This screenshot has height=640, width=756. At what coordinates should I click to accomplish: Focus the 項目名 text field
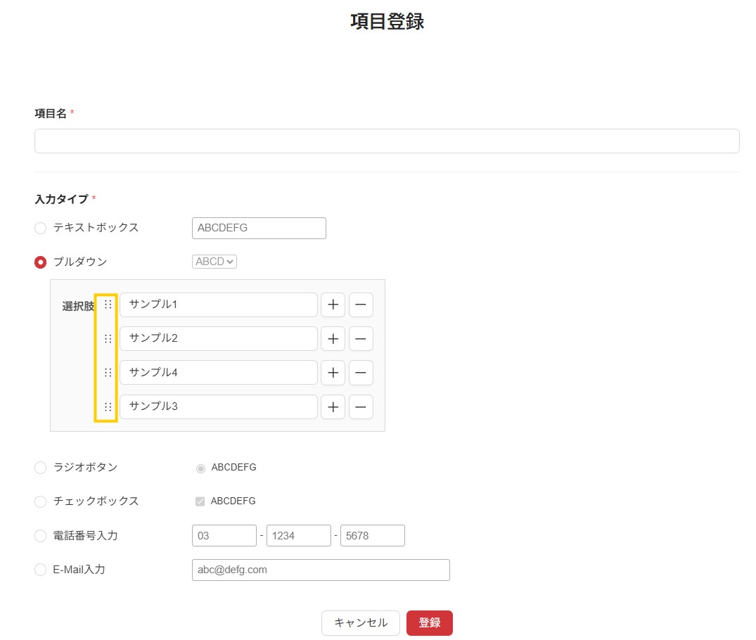[387, 141]
